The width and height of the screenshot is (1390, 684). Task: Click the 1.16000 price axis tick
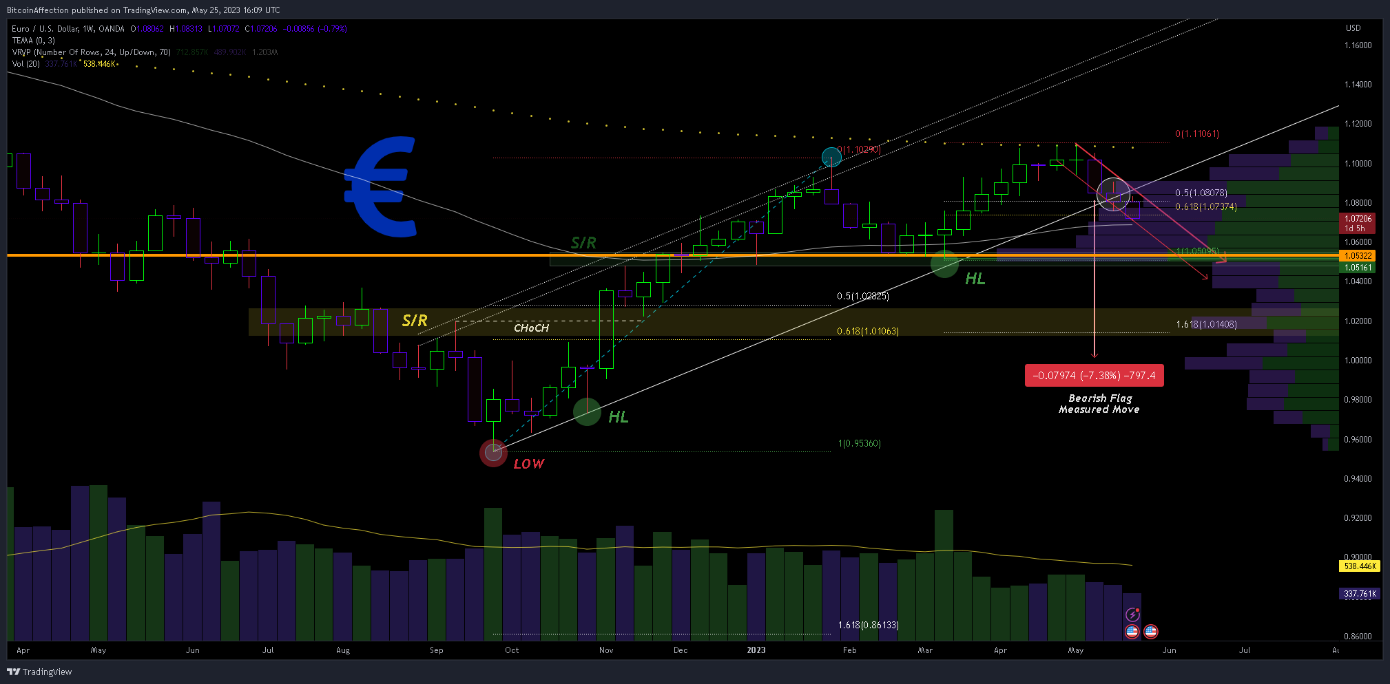coord(1358,45)
